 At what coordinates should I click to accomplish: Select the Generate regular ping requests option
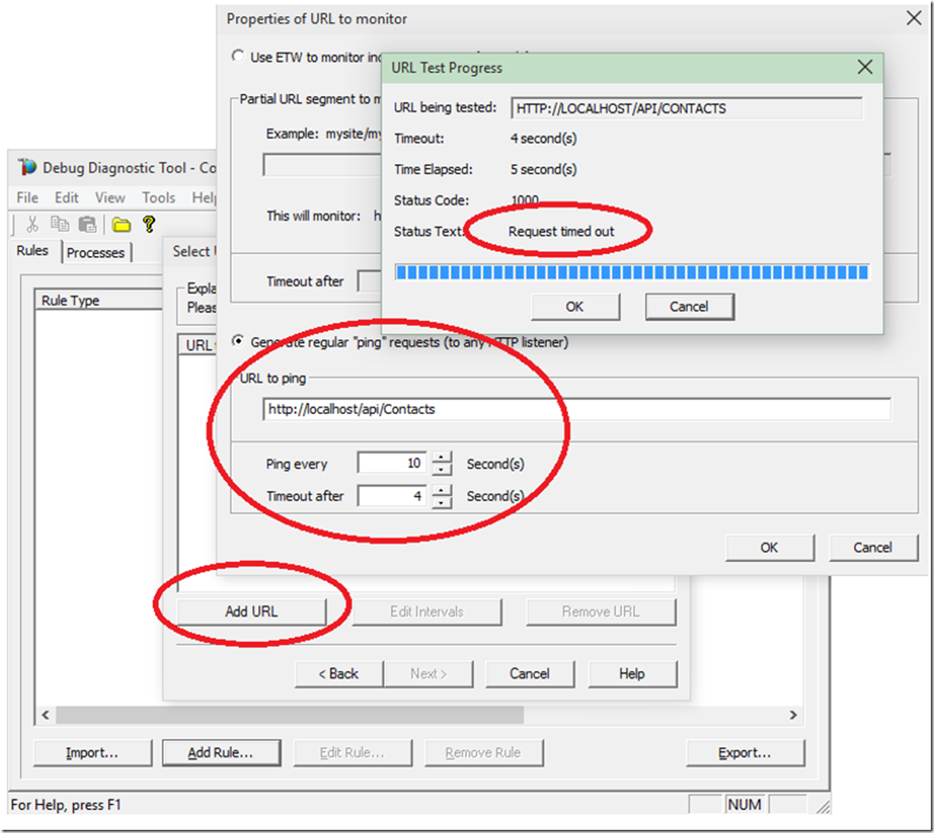pyautogui.click(x=238, y=341)
